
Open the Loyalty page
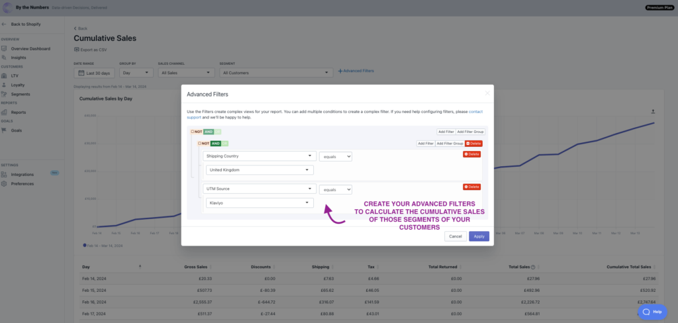pos(18,85)
